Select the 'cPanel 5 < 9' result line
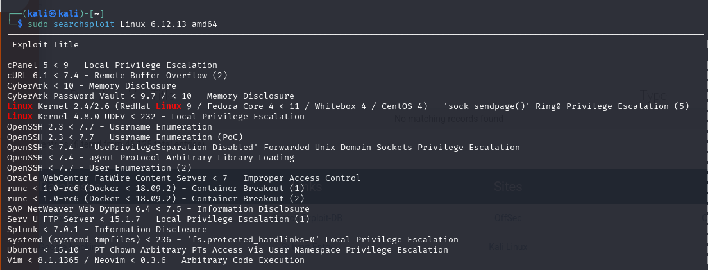The image size is (708, 270). [x=112, y=65]
